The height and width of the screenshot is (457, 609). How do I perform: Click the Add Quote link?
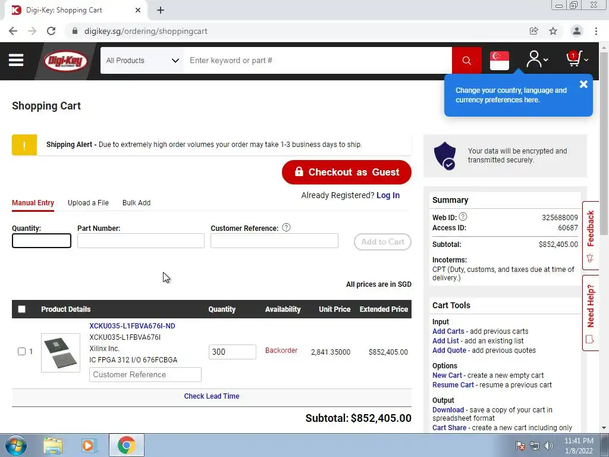tap(449, 350)
